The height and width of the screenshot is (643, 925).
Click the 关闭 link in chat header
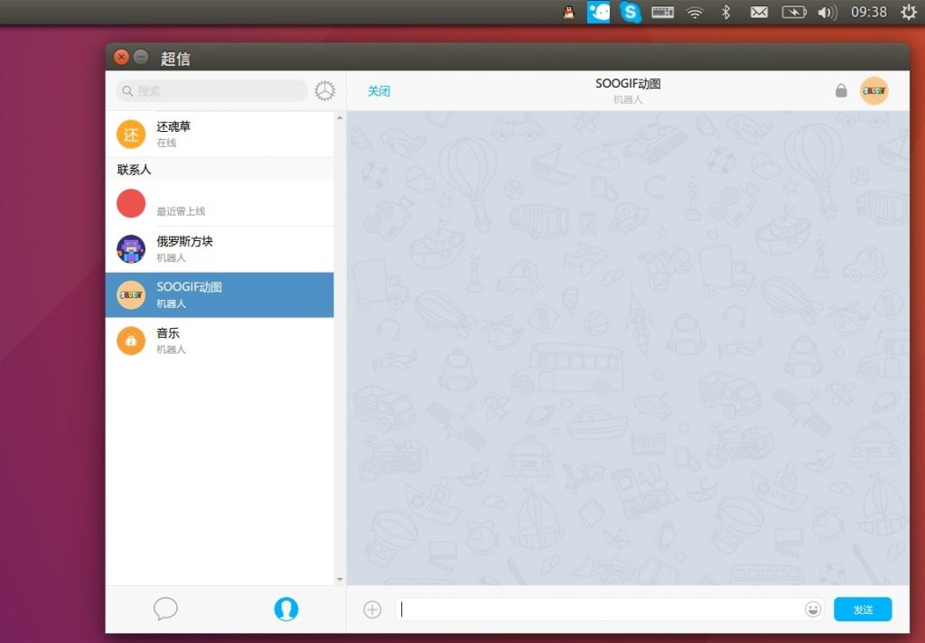pos(378,91)
